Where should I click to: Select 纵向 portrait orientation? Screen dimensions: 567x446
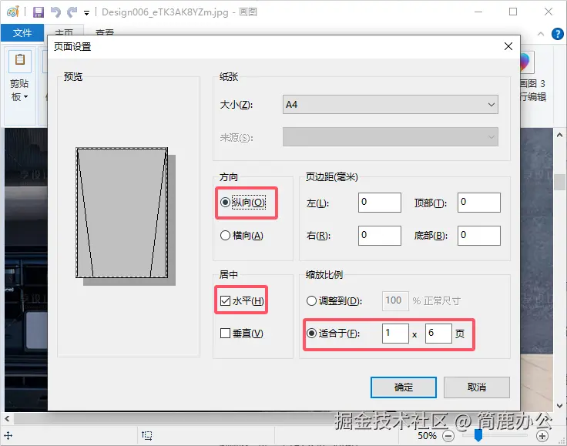point(243,203)
